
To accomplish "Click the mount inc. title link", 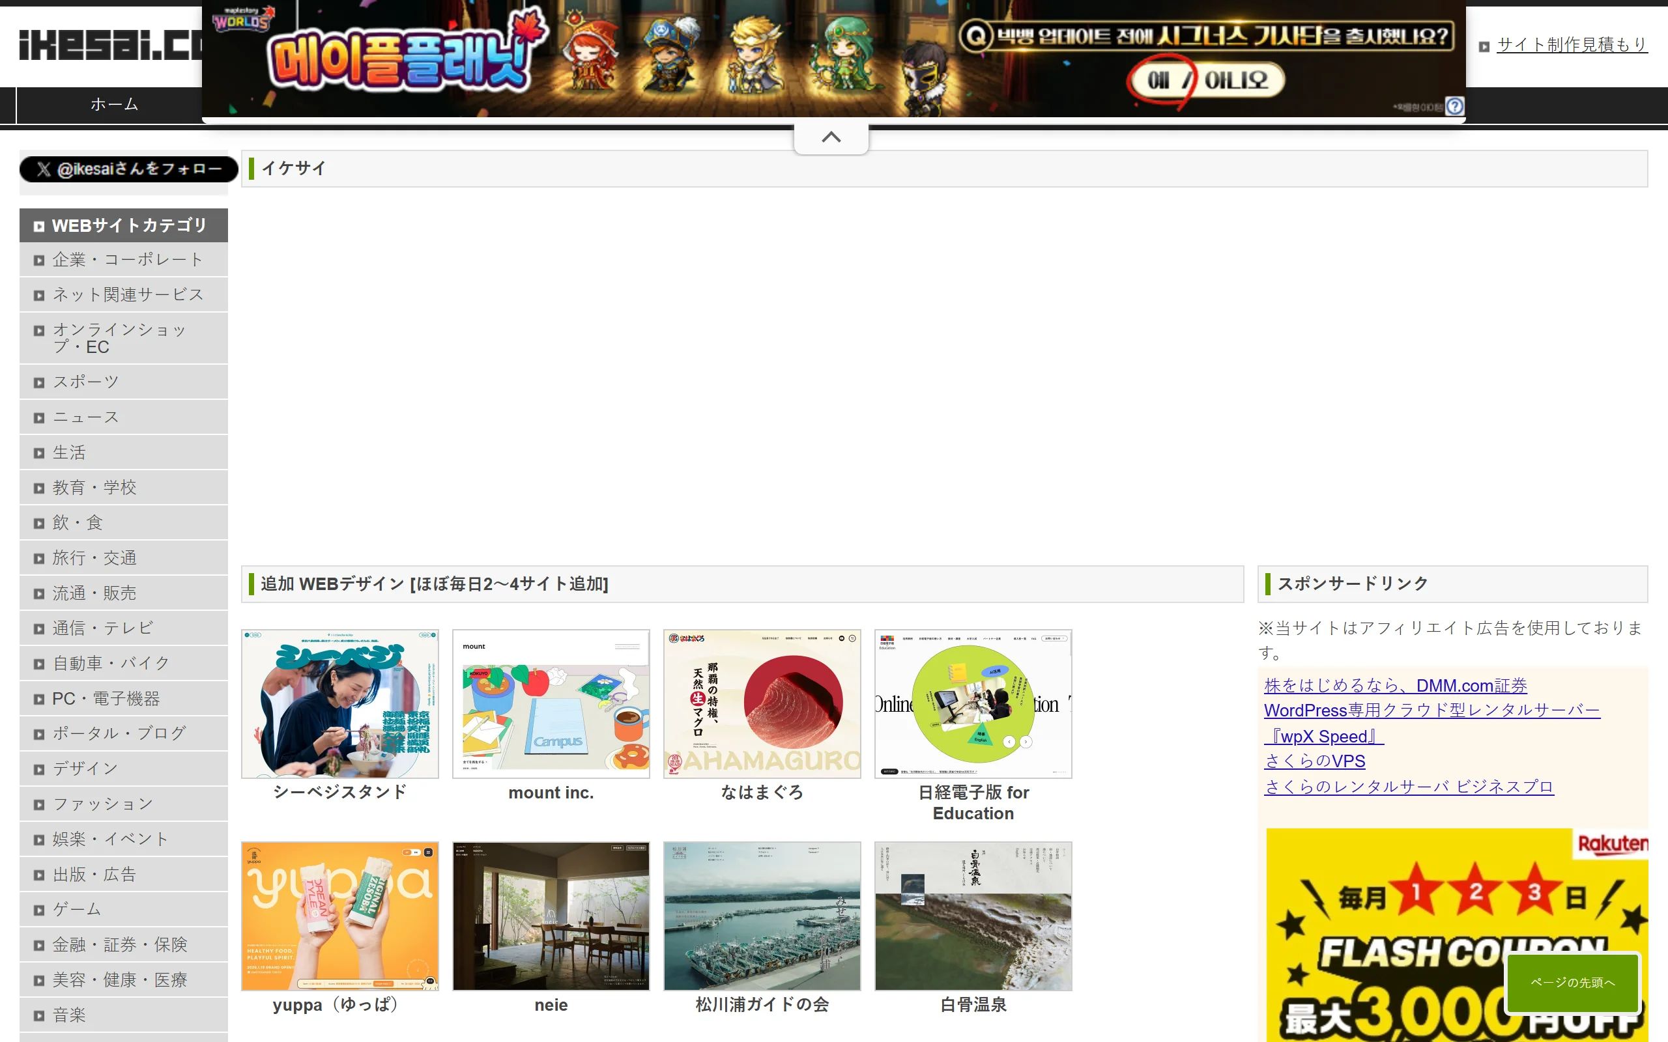I will pyautogui.click(x=551, y=793).
